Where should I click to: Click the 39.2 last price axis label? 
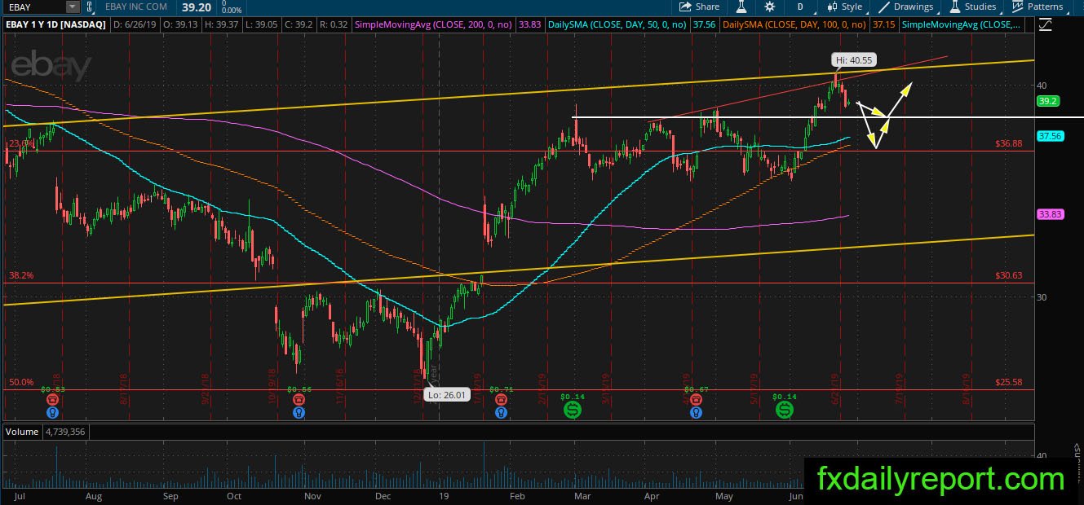pyautogui.click(x=1048, y=101)
